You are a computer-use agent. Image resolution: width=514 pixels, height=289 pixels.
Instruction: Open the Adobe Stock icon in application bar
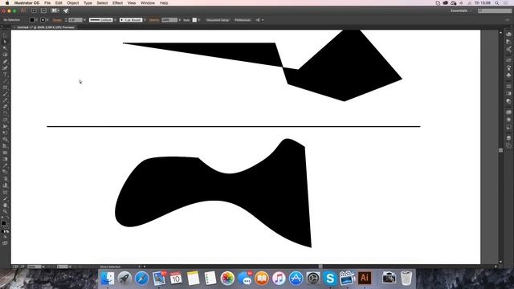43,10
